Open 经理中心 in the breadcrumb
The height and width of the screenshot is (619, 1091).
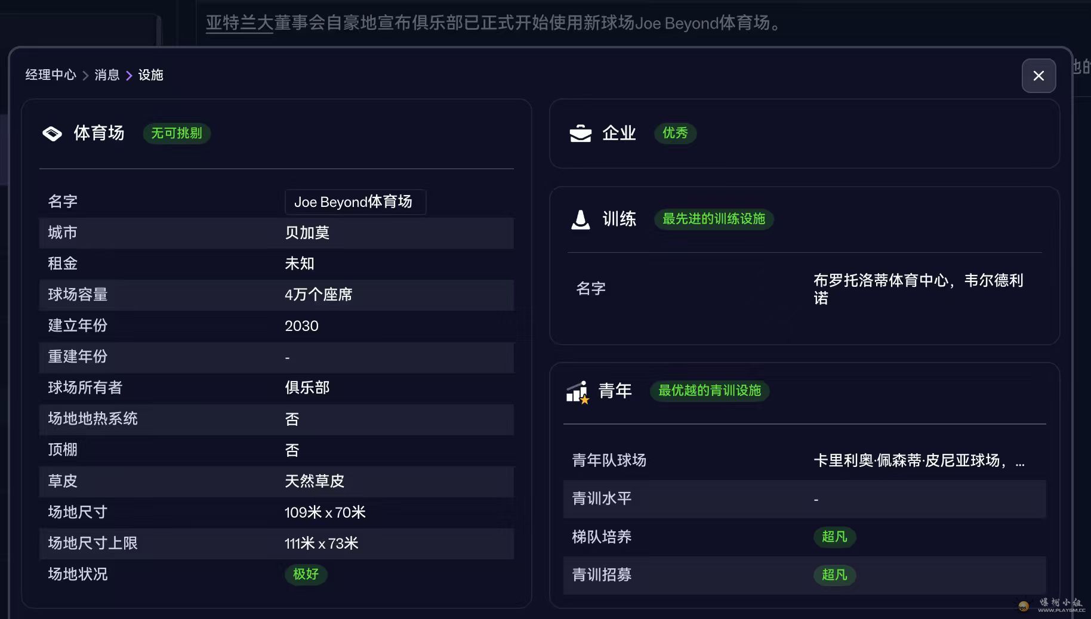51,75
